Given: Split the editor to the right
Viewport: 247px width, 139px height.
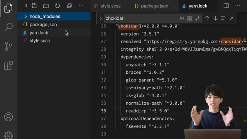Looking at the screenshot, I should [x=226, y=6].
